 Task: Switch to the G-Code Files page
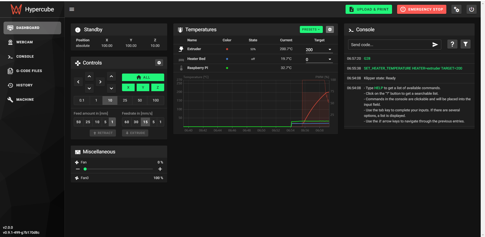[29, 71]
